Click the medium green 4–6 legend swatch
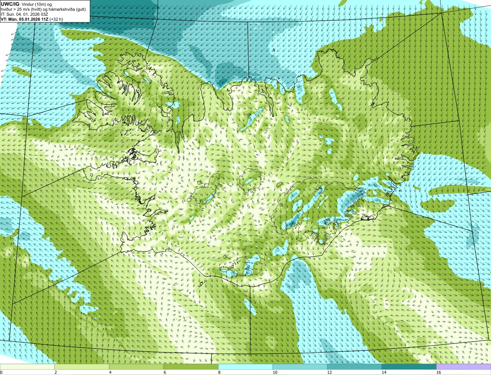Screen dimensions: 491x375 tap(136, 367)
